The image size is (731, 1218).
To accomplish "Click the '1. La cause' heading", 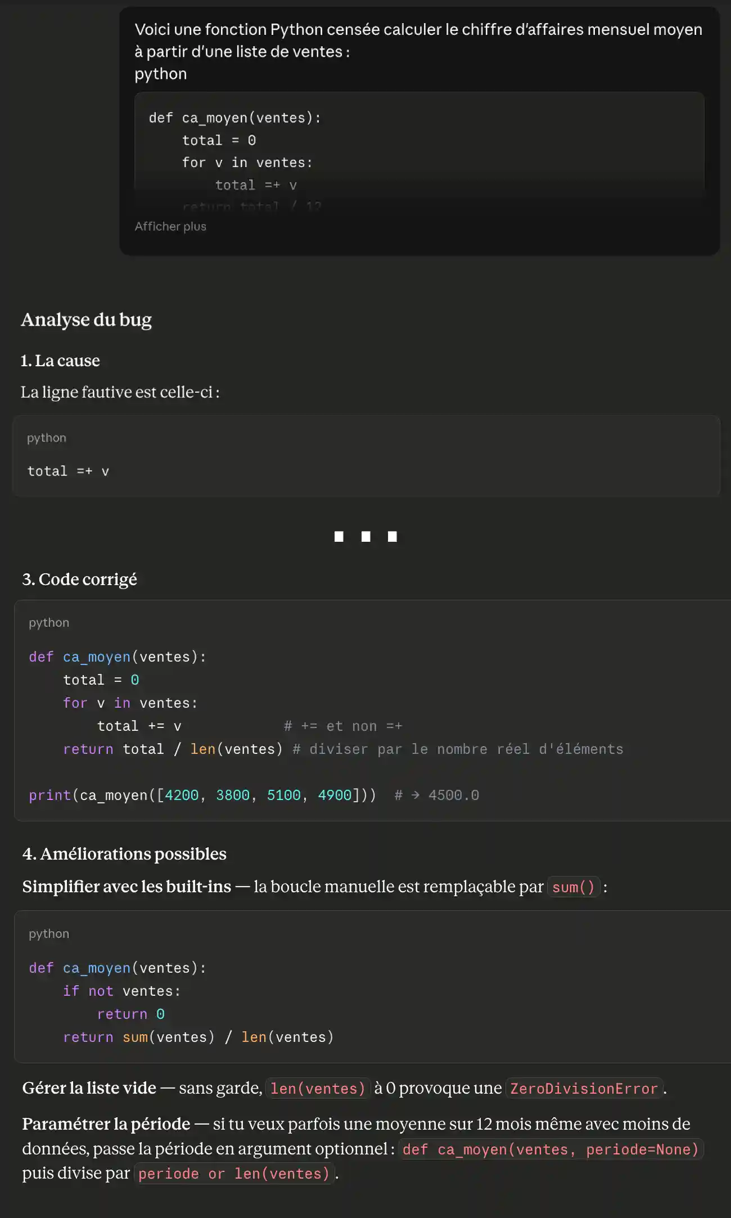I will pyautogui.click(x=60, y=361).
